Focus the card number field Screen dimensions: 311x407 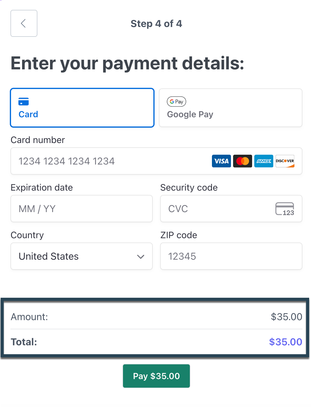[x=156, y=161]
